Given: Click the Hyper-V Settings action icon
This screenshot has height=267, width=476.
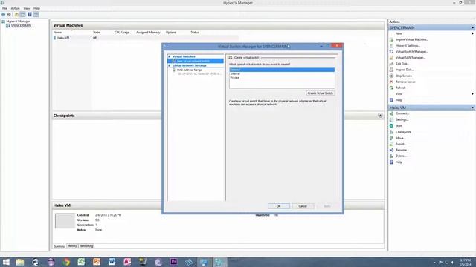Looking at the screenshot, I should tap(391, 46).
